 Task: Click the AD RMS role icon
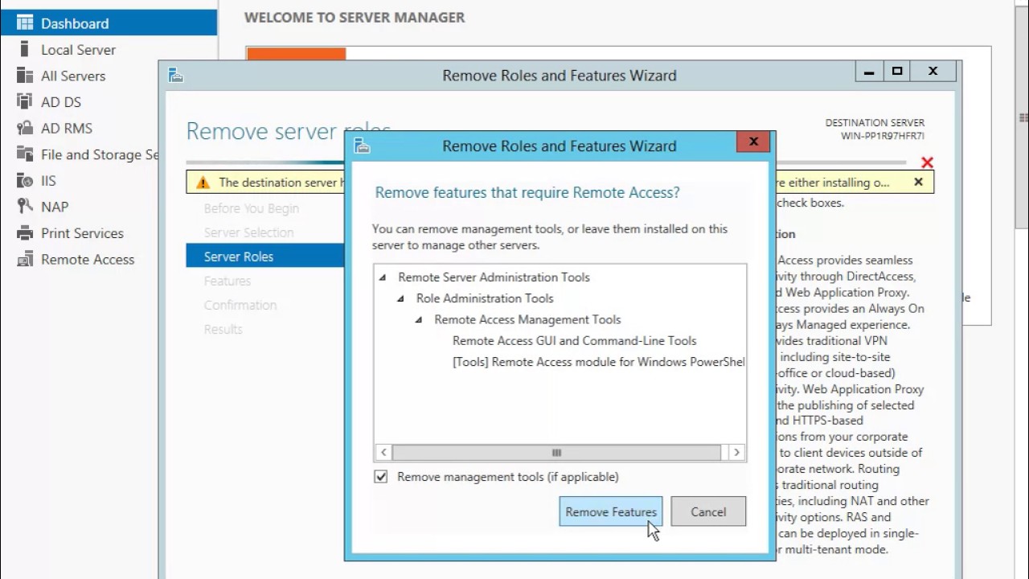[25, 128]
